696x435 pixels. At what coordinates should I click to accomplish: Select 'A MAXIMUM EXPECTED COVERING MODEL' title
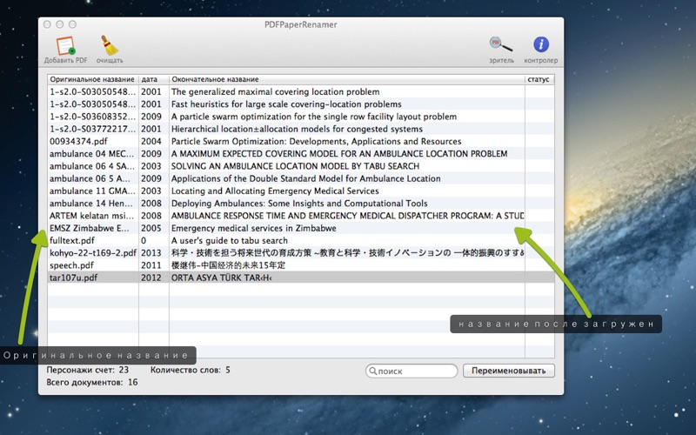click(x=339, y=154)
